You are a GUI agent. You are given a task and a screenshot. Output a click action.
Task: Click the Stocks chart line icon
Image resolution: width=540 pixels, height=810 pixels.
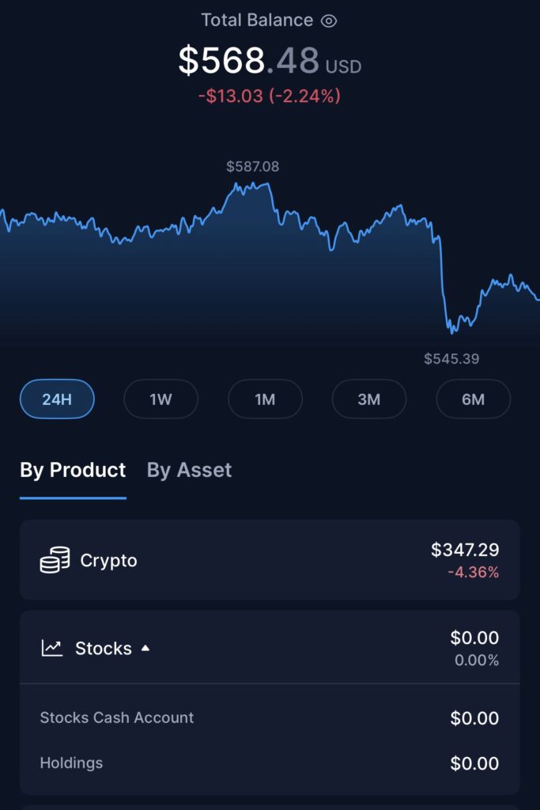click(52, 649)
